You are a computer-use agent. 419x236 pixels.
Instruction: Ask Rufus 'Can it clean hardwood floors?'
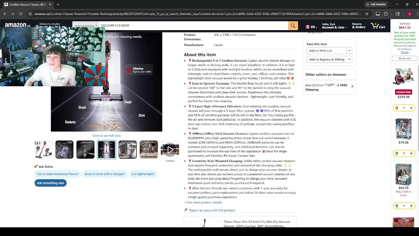click(x=58, y=174)
